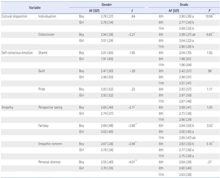Screen dimensions: 220x178
Task: Select the Collectivism label
Action: [46, 35]
